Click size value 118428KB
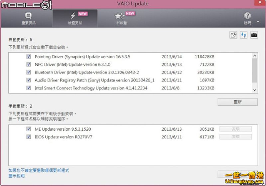The image size is (266, 186). (204, 57)
